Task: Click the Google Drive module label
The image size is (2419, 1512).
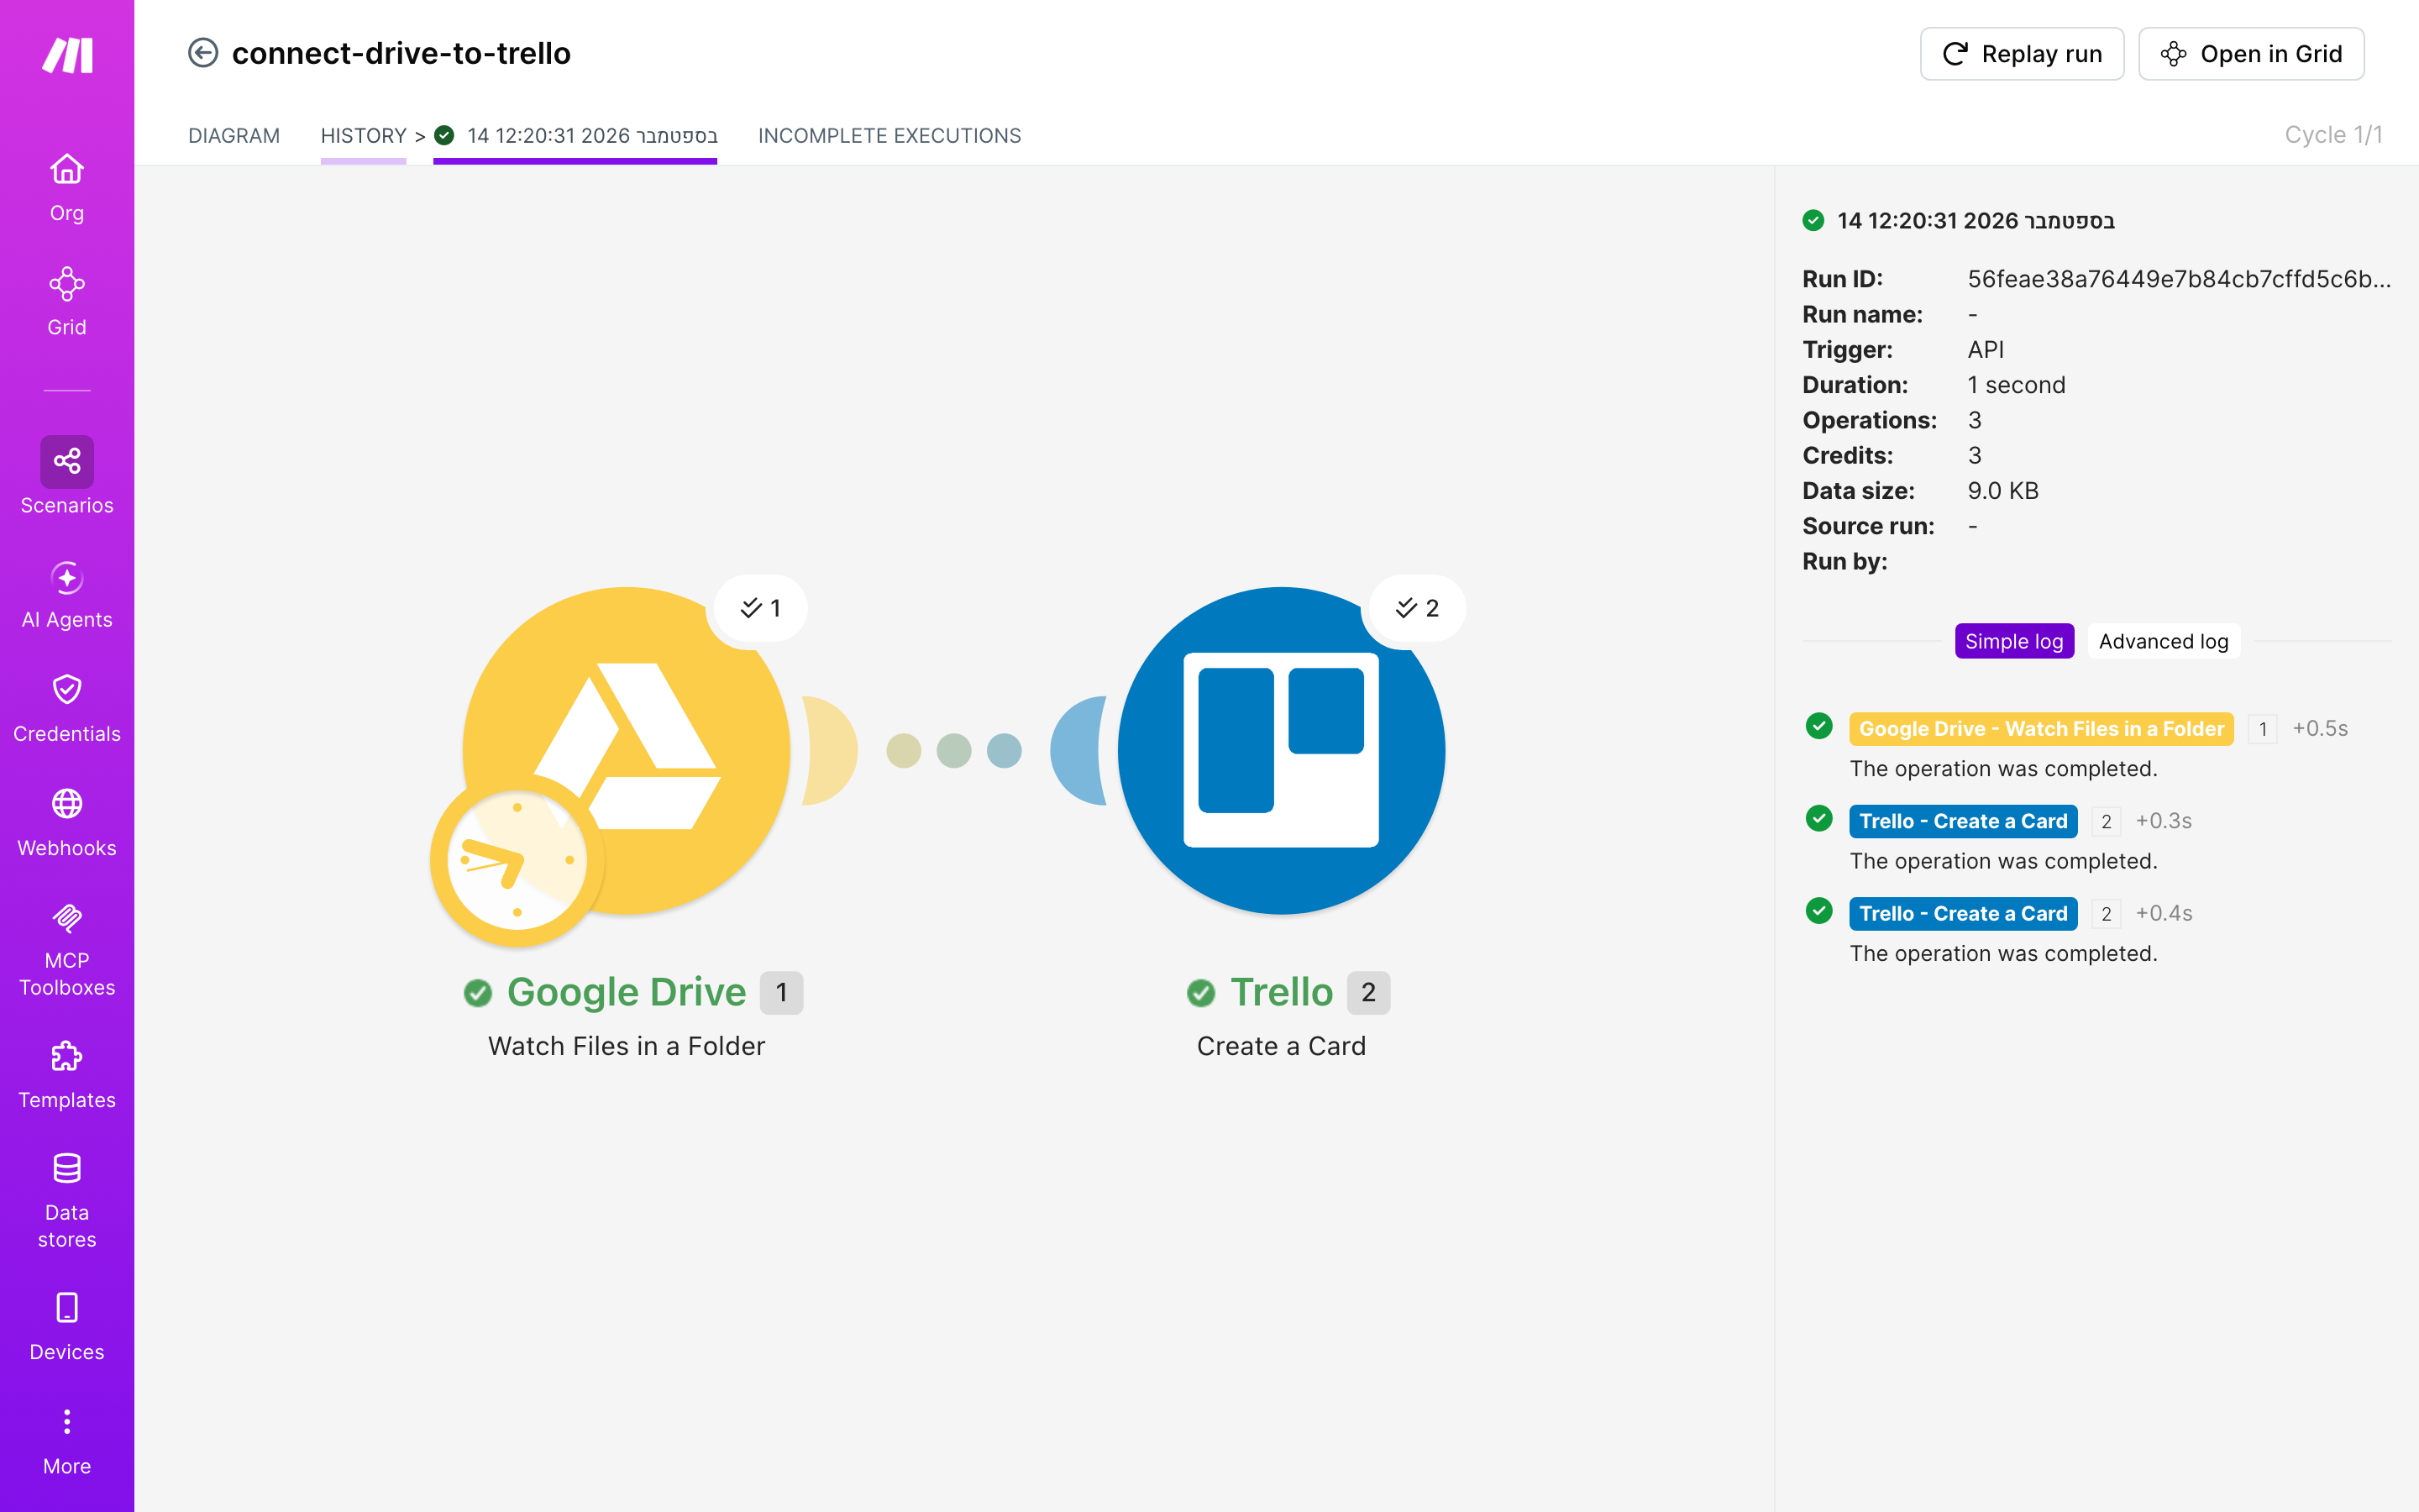Action: pyautogui.click(x=627, y=992)
